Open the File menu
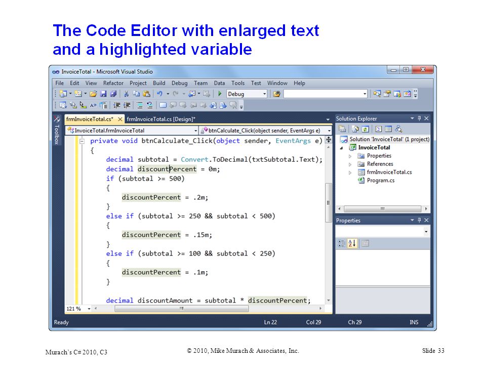 coord(60,83)
